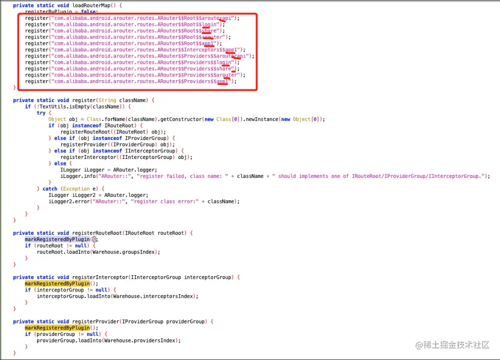The width and height of the screenshot is (500, 360).
Task: Select the register line ending in Root$$arouter"
Action: [x=128, y=38]
